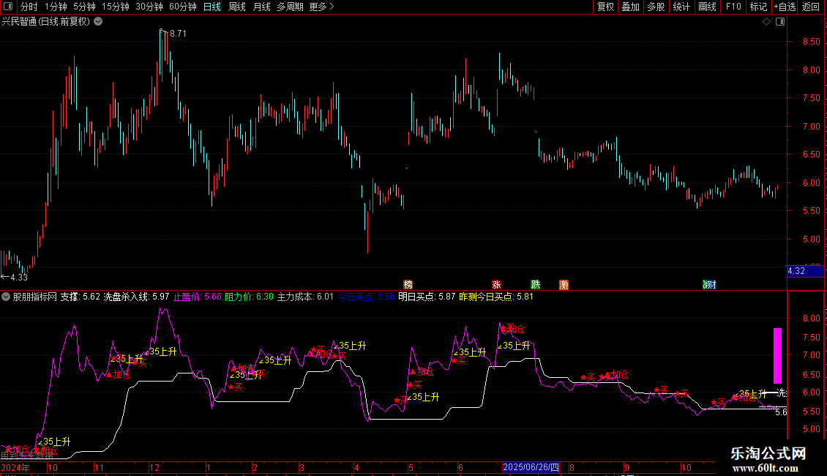
Task: Click the 8.71 high price label
Action: [x=178, y=33]
